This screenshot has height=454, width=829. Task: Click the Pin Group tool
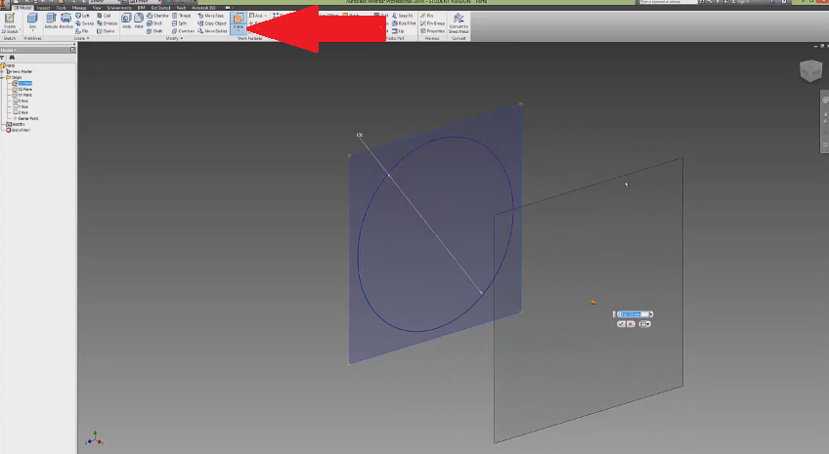432,23
